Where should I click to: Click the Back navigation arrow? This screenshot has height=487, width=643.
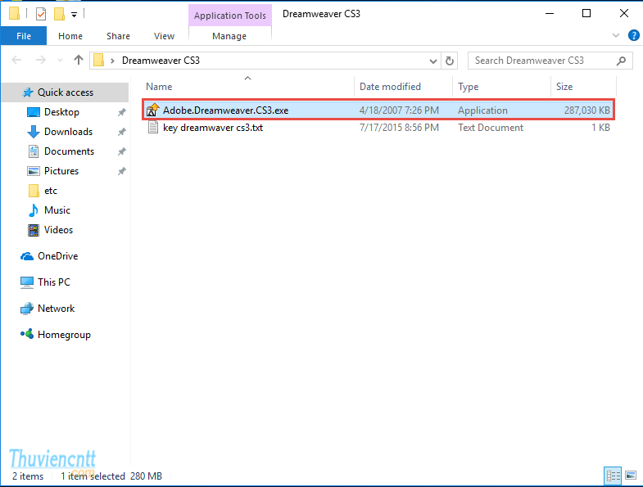pyautogui.click(x=17, y=61)
